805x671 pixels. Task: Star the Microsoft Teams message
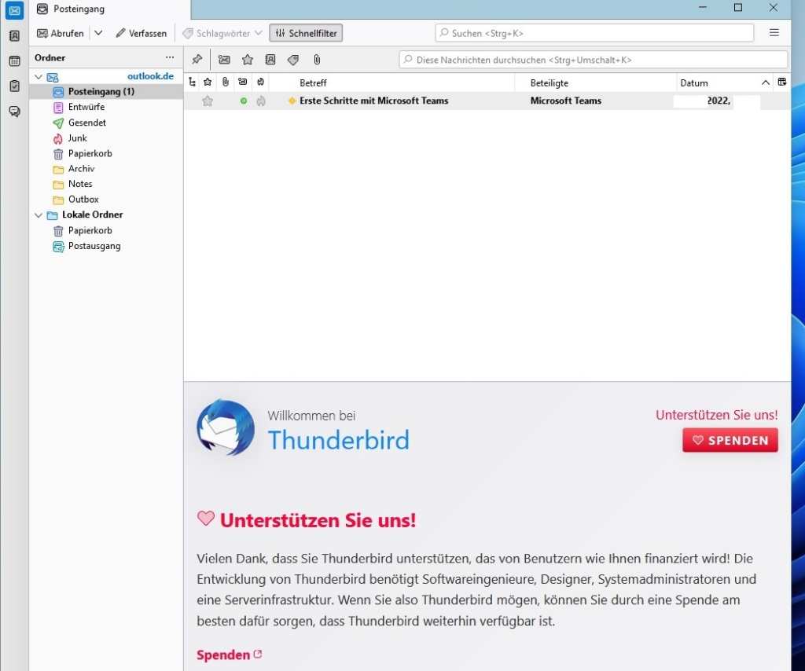[208, 101]
